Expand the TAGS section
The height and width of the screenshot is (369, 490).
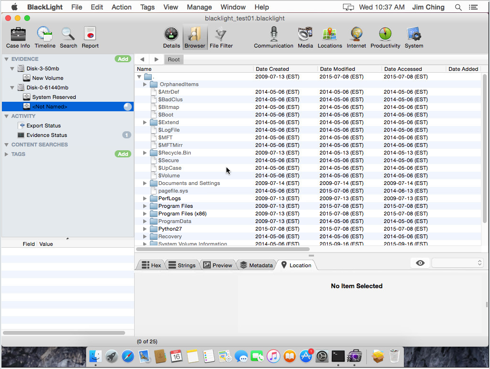[x=6, y=155]
